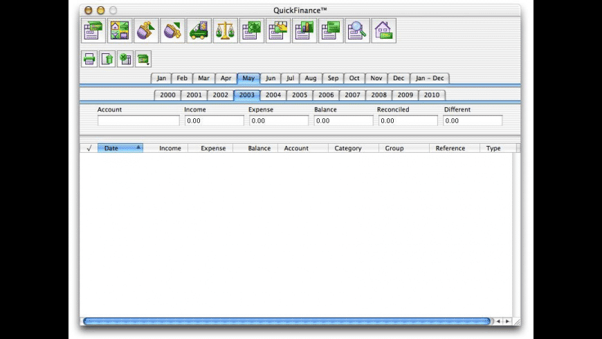Select the Jan – Dec full-year tab
This screenshot has height=339, width=602.
pos(429,78)
